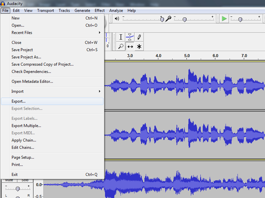Adjust the track gain slider knob

[x=18, y=189]
